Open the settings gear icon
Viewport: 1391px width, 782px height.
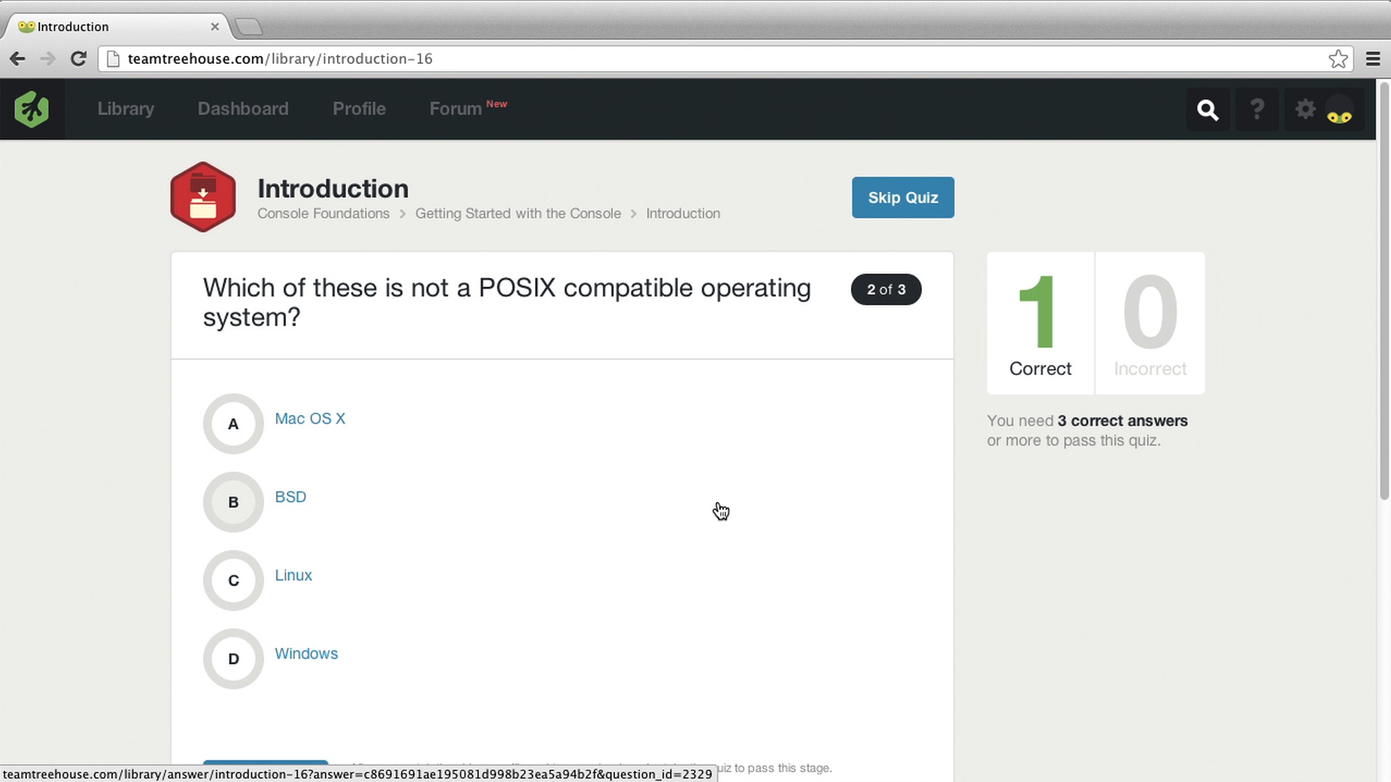click(1305, 109)
